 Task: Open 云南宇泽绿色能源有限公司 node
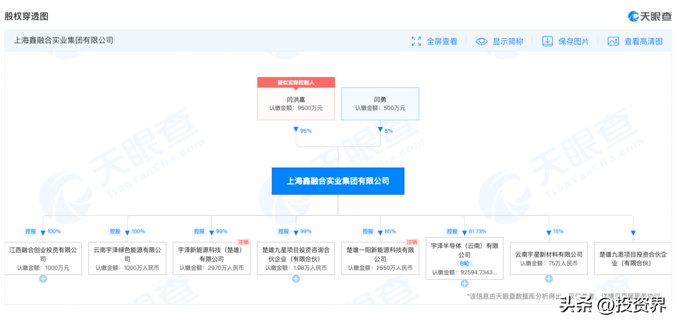tap(126, 258)
